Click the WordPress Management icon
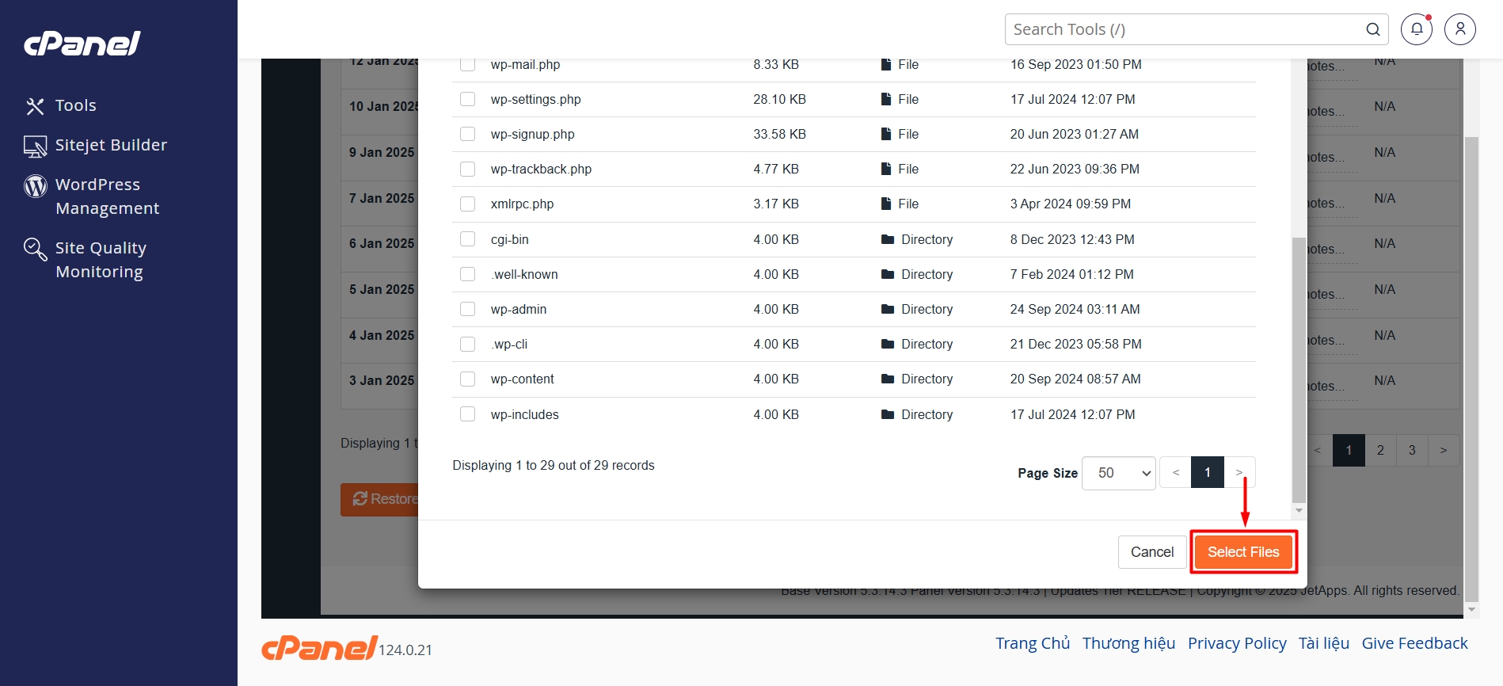Screen dimensions: 1503x686 click(x=36, y=185)
